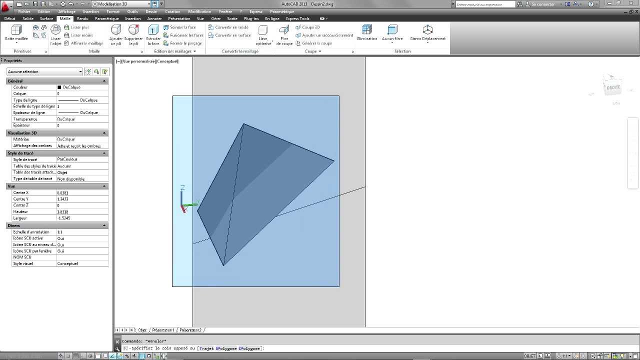The image size is (640, 360).
Task: Click Plan de coupe icon
Action: coord(284,35)
